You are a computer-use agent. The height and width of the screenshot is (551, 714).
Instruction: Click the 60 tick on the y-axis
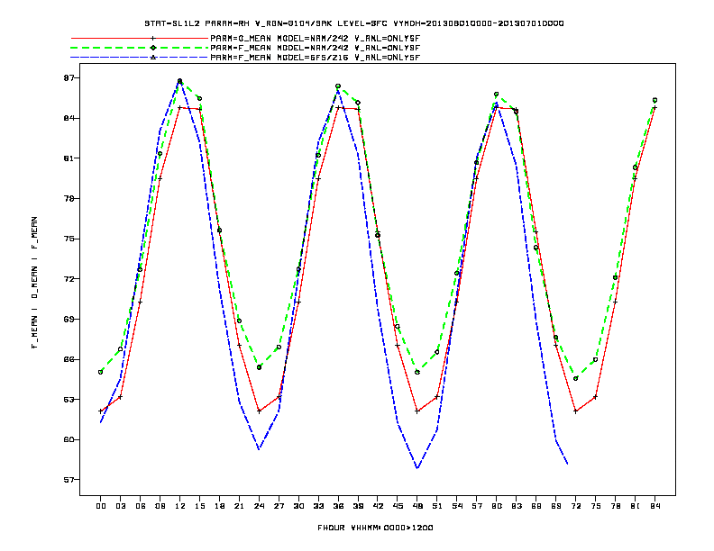pos(69,439)
